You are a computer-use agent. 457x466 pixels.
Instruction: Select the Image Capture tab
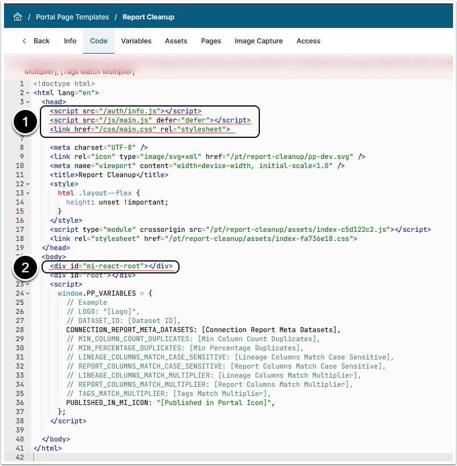coord(259,41)
